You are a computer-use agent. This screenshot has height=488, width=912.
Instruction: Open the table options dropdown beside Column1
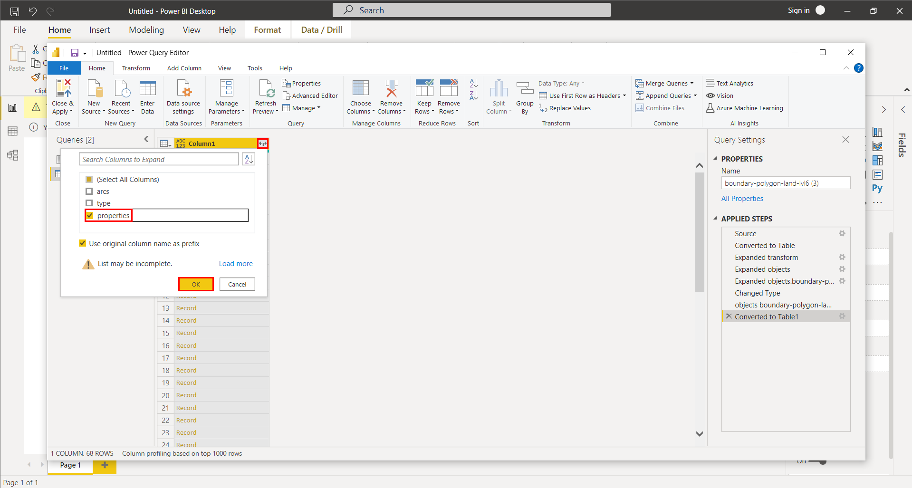tap(165, 144)
